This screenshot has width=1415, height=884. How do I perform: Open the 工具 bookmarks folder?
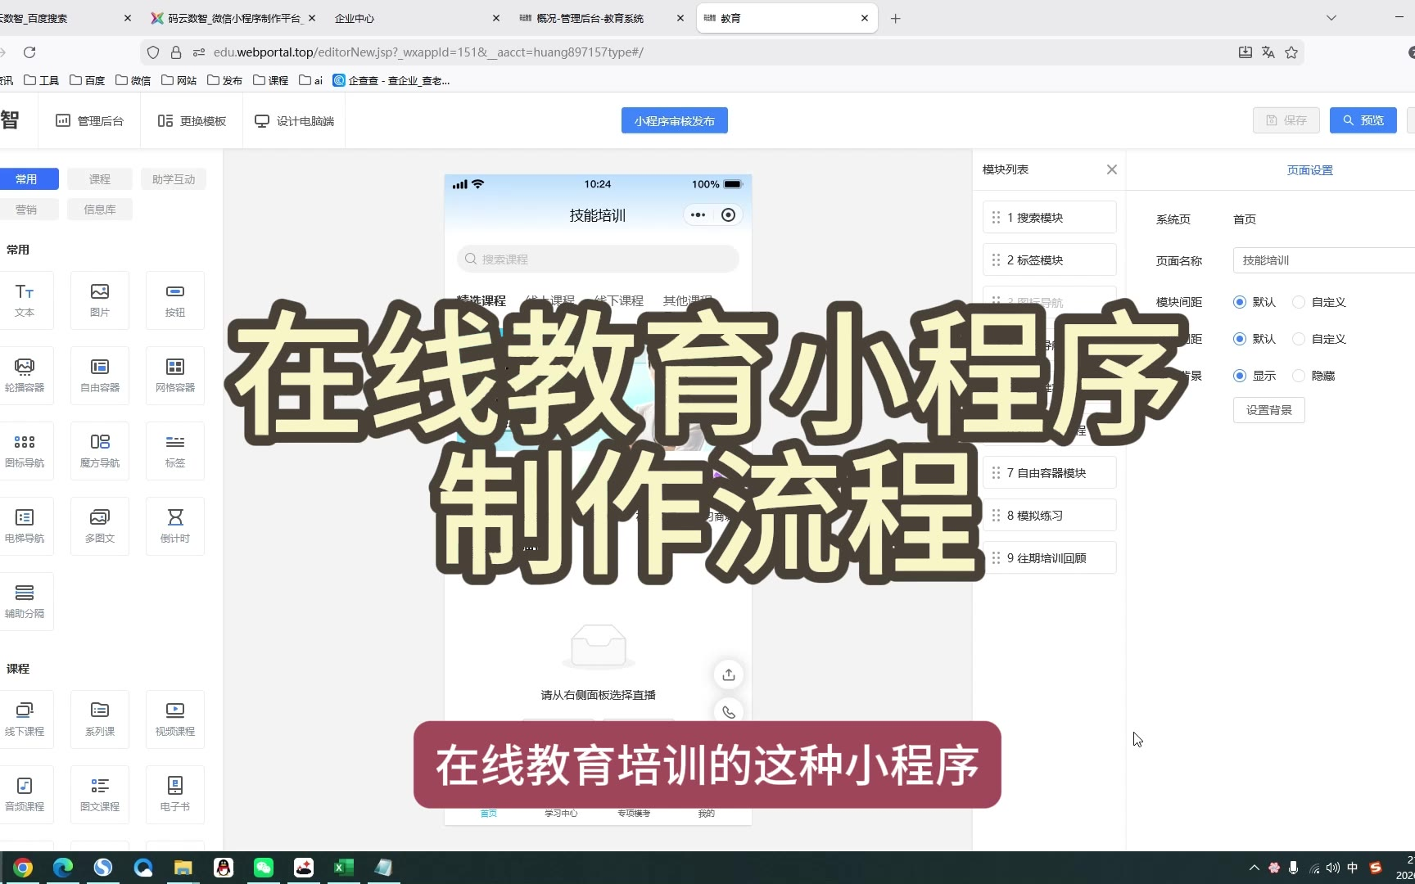click(x=42, y=80)
